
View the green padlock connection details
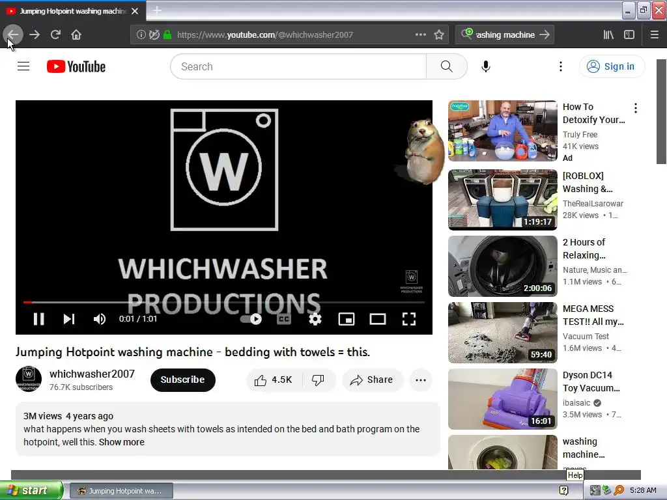click(167, 35)
